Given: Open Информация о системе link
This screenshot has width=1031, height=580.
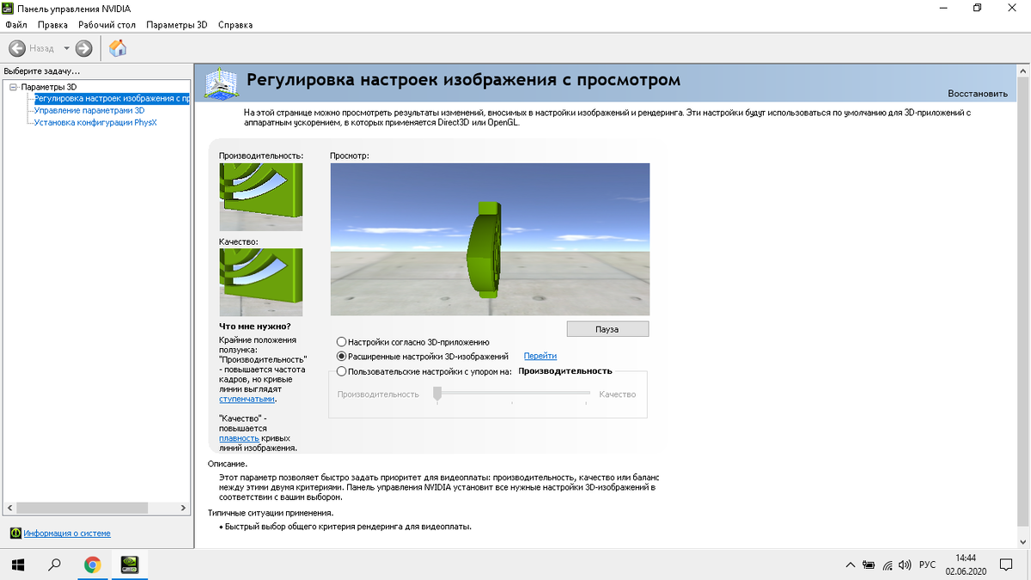Looking at the screenshot, I should pos(67,533).
